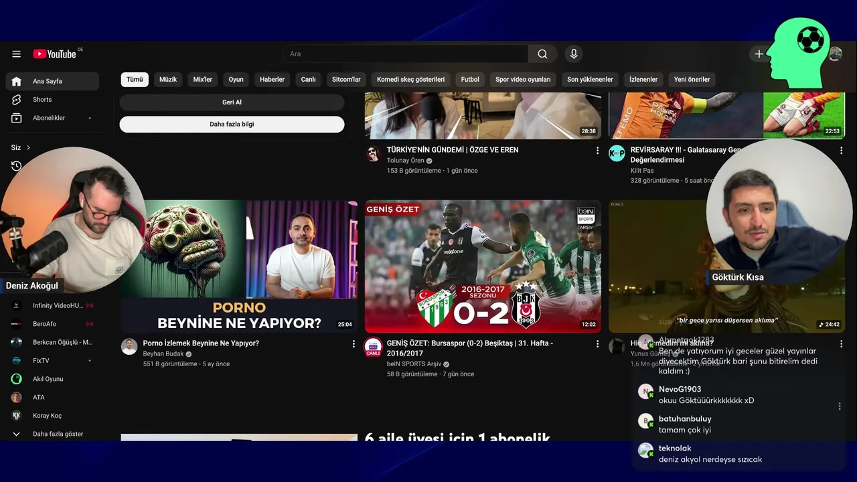Select the Futbol filter chip
This screenshot has width=857, height=482.
pos(470,80)
